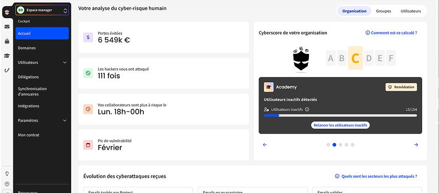Select the third carousel dot

coord(340,145)
